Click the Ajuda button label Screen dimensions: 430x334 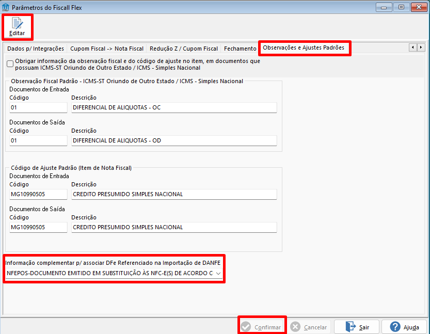click(411, 327)
